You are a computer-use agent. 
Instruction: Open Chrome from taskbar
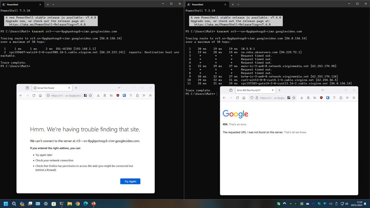77,204
